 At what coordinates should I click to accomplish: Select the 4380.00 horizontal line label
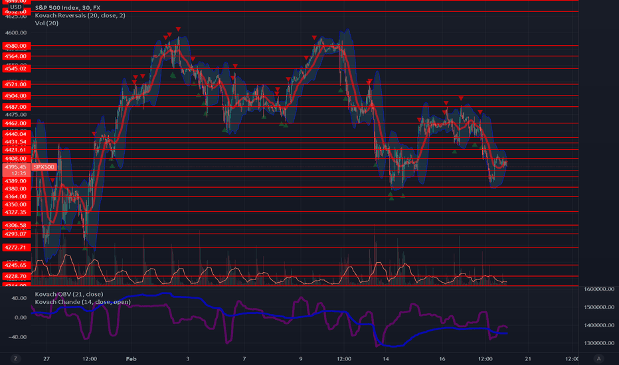pyautogui.click(x=16, y=188)
